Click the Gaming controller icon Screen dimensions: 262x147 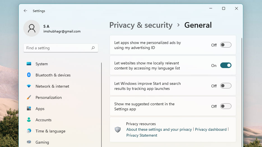29,142
